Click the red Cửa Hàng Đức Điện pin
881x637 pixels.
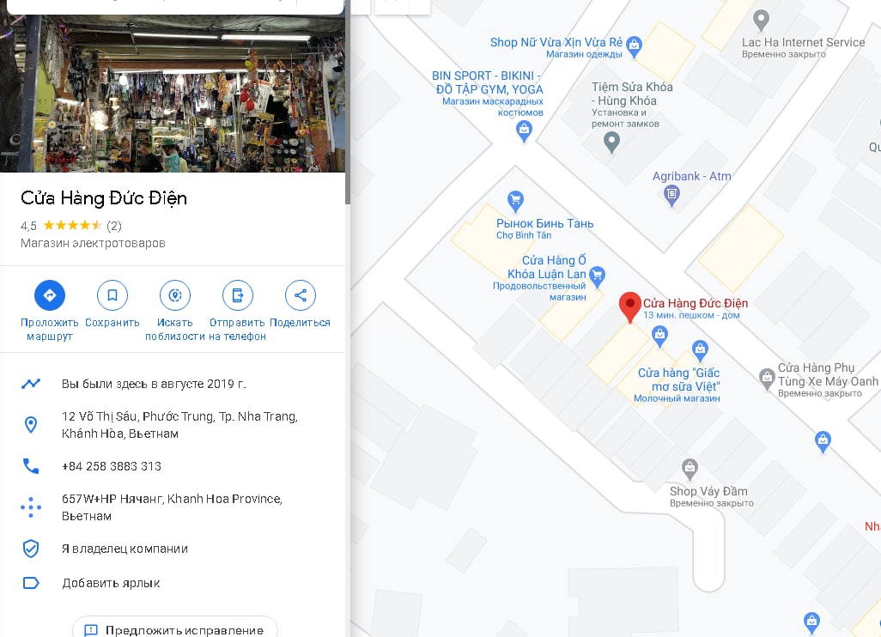click(x=630, y=306)
